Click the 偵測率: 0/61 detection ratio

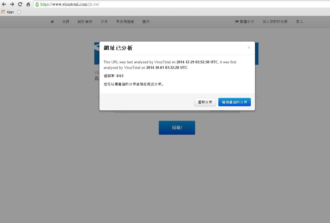pyautogui.click(x=114, y=76)
